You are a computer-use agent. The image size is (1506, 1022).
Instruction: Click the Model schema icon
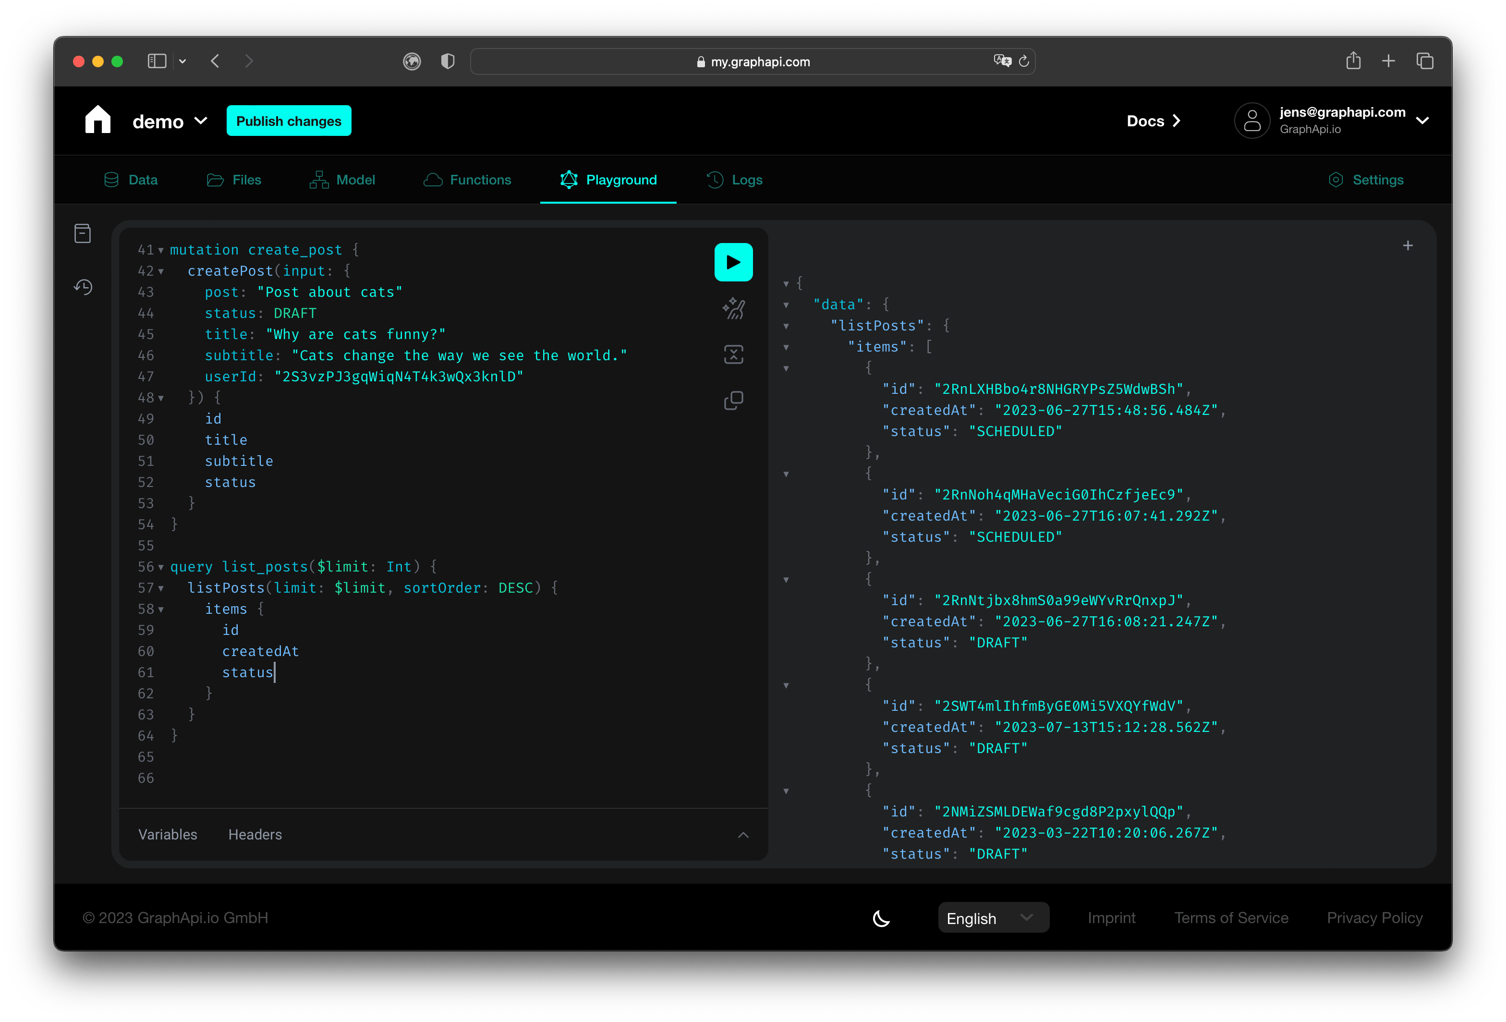319,180
